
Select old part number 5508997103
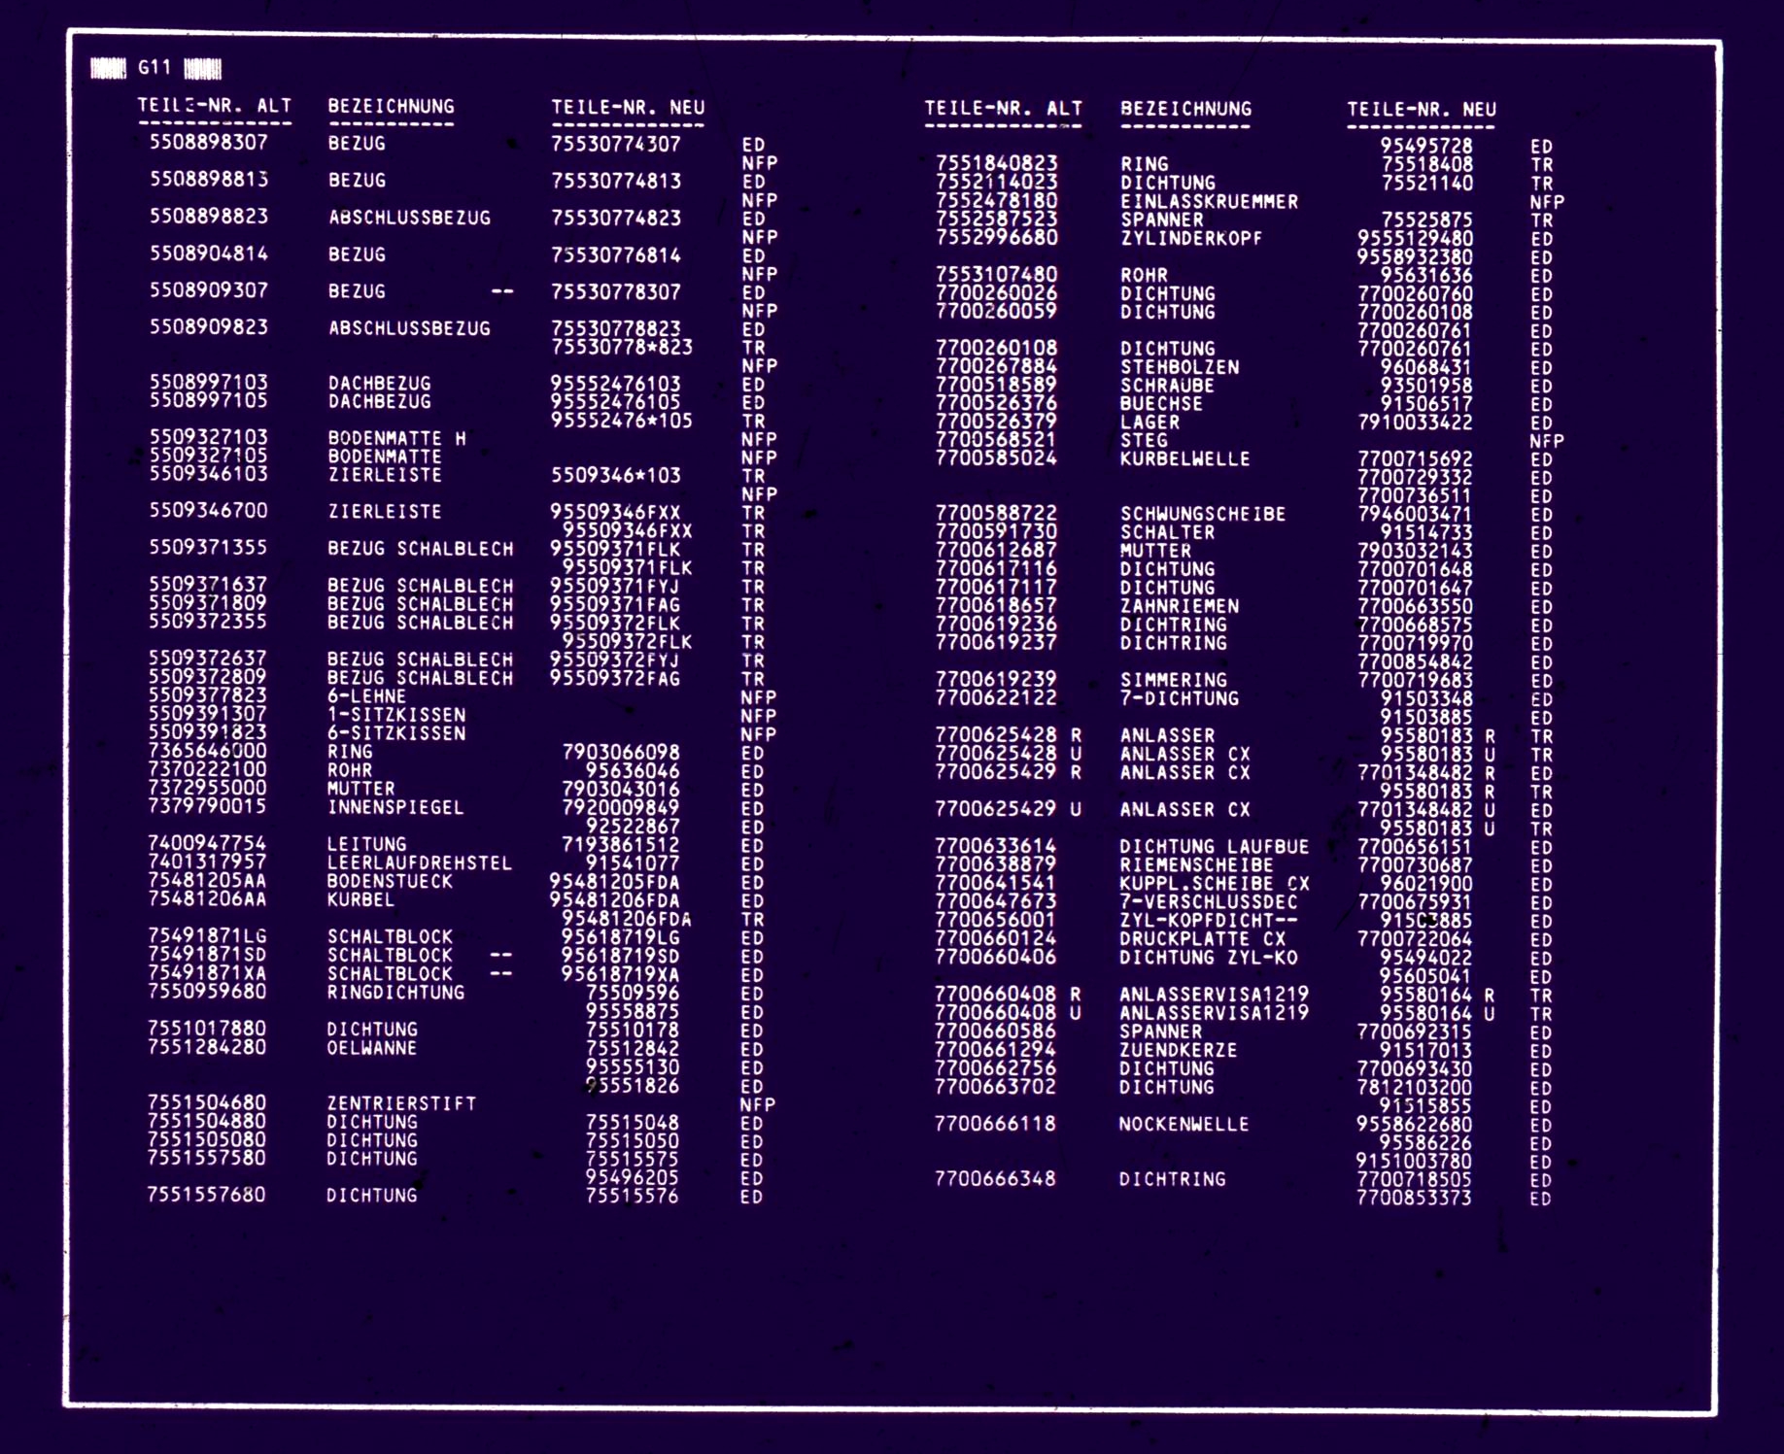pyautogui.click(x=208, y=382)
